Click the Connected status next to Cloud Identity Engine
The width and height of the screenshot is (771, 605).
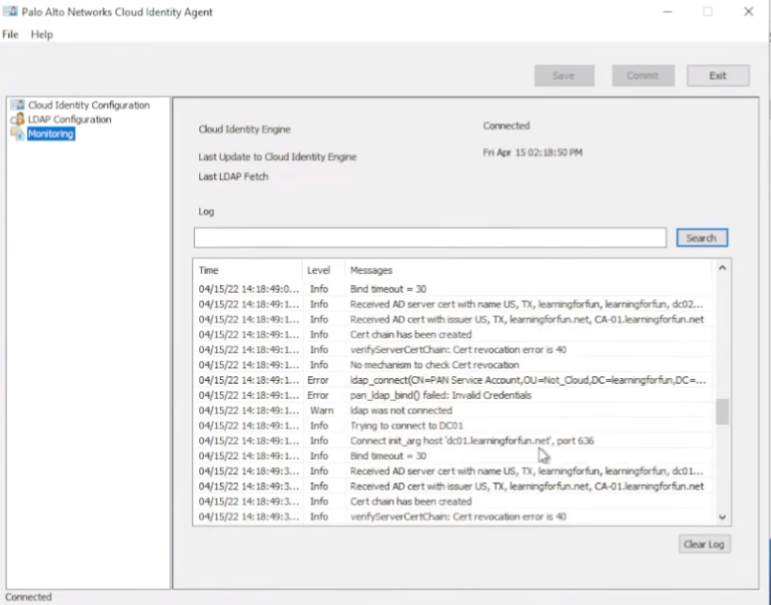pyautogui.click(x=506, y=126)
